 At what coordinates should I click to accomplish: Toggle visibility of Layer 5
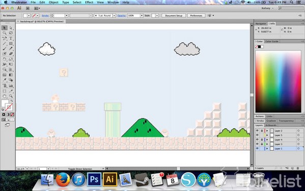pos(257,135)
